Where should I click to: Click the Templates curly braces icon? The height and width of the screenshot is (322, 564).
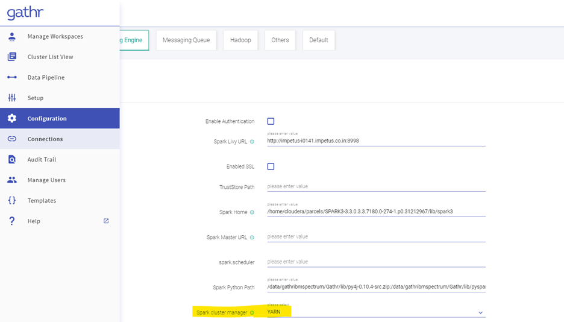[12, 200]
